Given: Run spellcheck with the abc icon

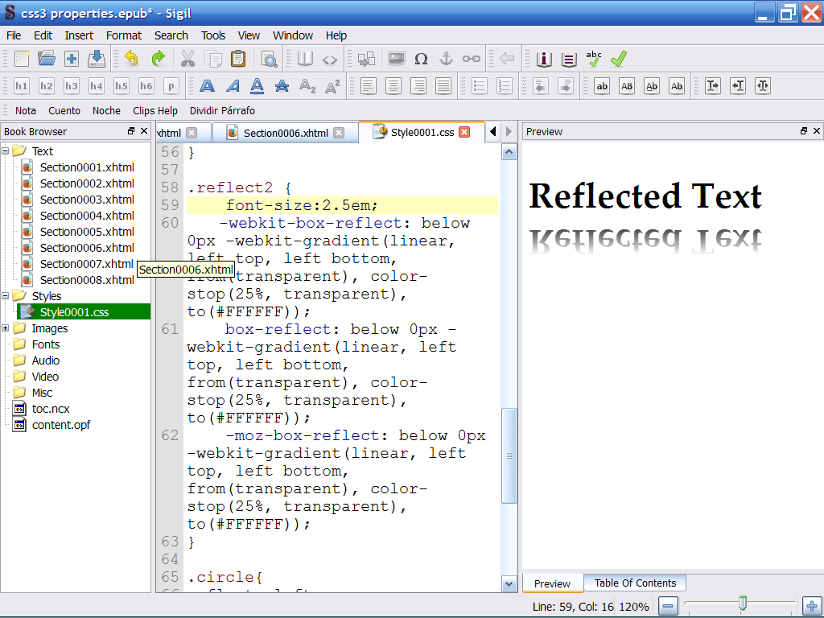Looking at the screenshot, I should point(594,58).
